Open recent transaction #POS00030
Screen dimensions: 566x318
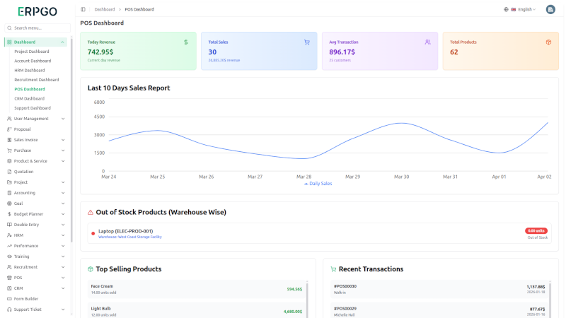345,286
